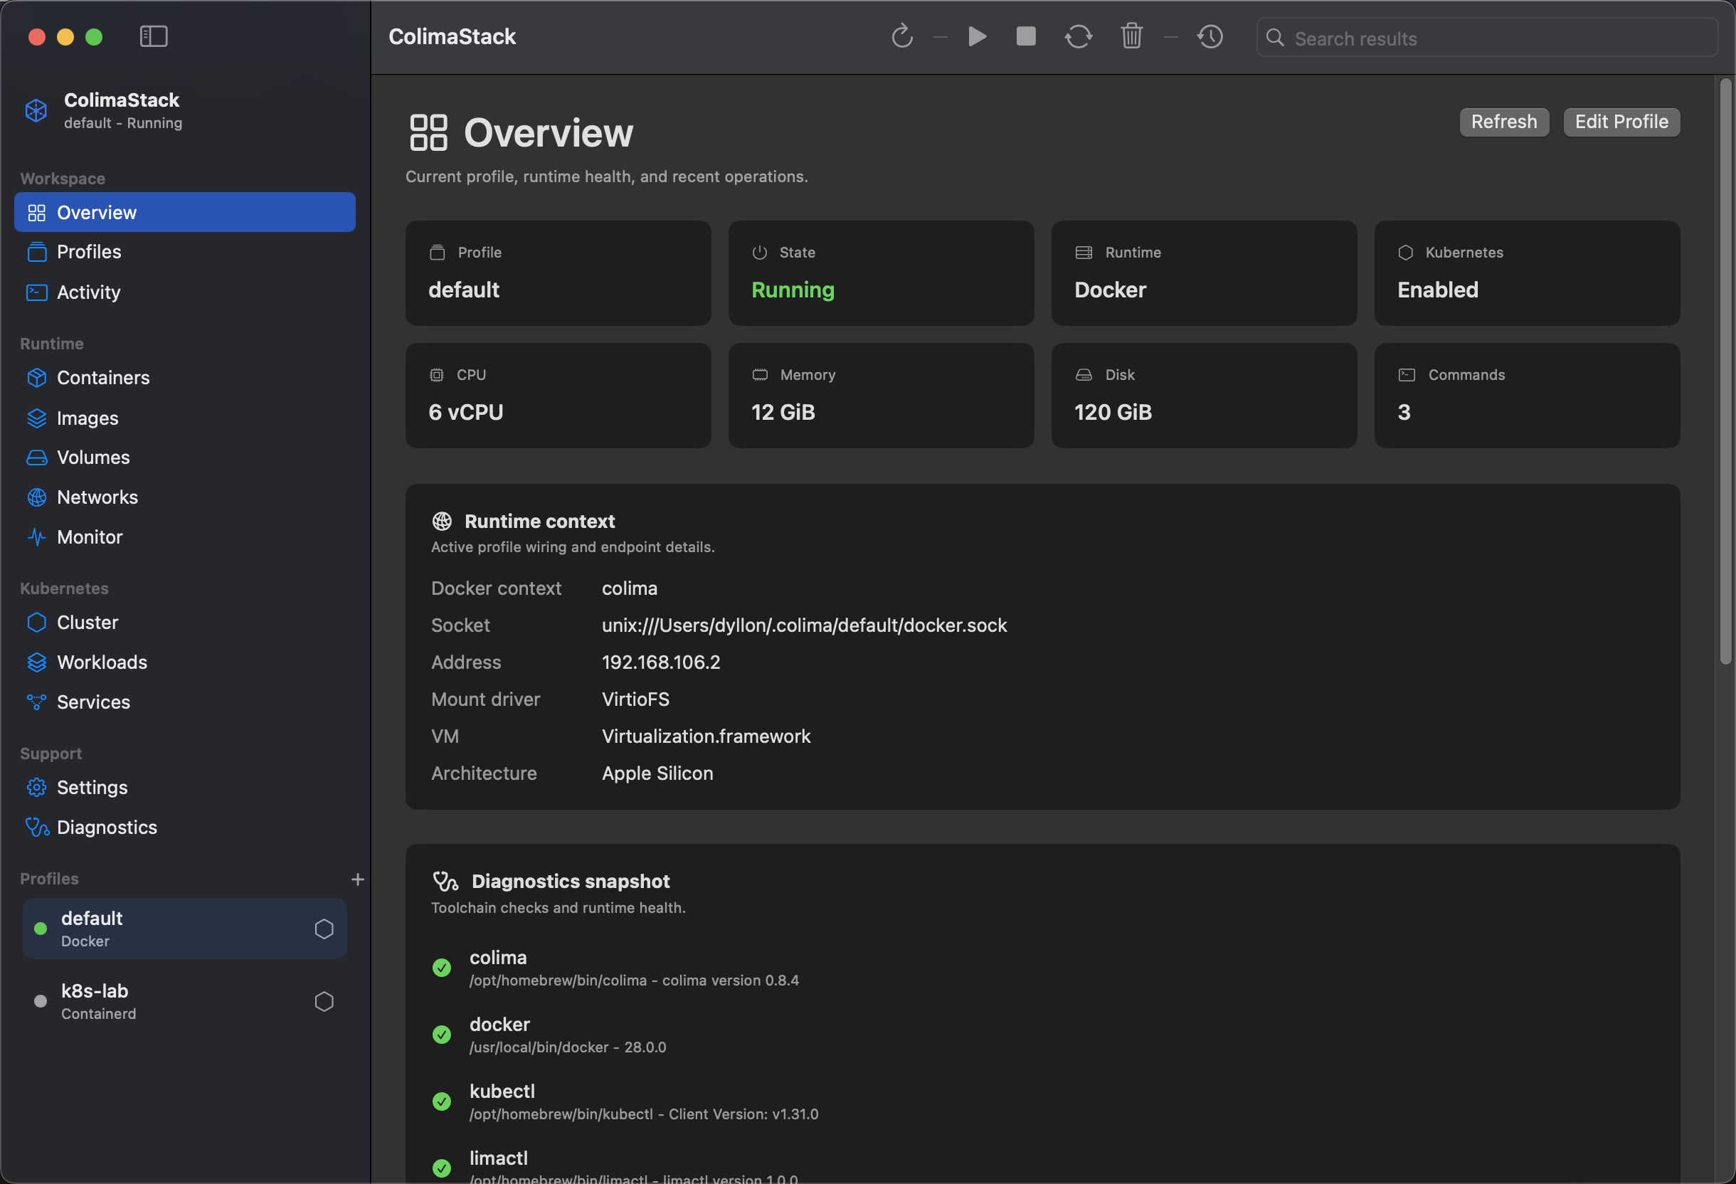The height and width of the screenshot is (1184, 1736).
Task: Click the Docker context value colima
Action: click(x=630, y=588)
